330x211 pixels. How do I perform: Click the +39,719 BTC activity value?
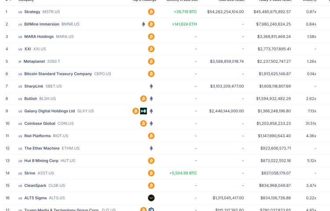(185, 12)
